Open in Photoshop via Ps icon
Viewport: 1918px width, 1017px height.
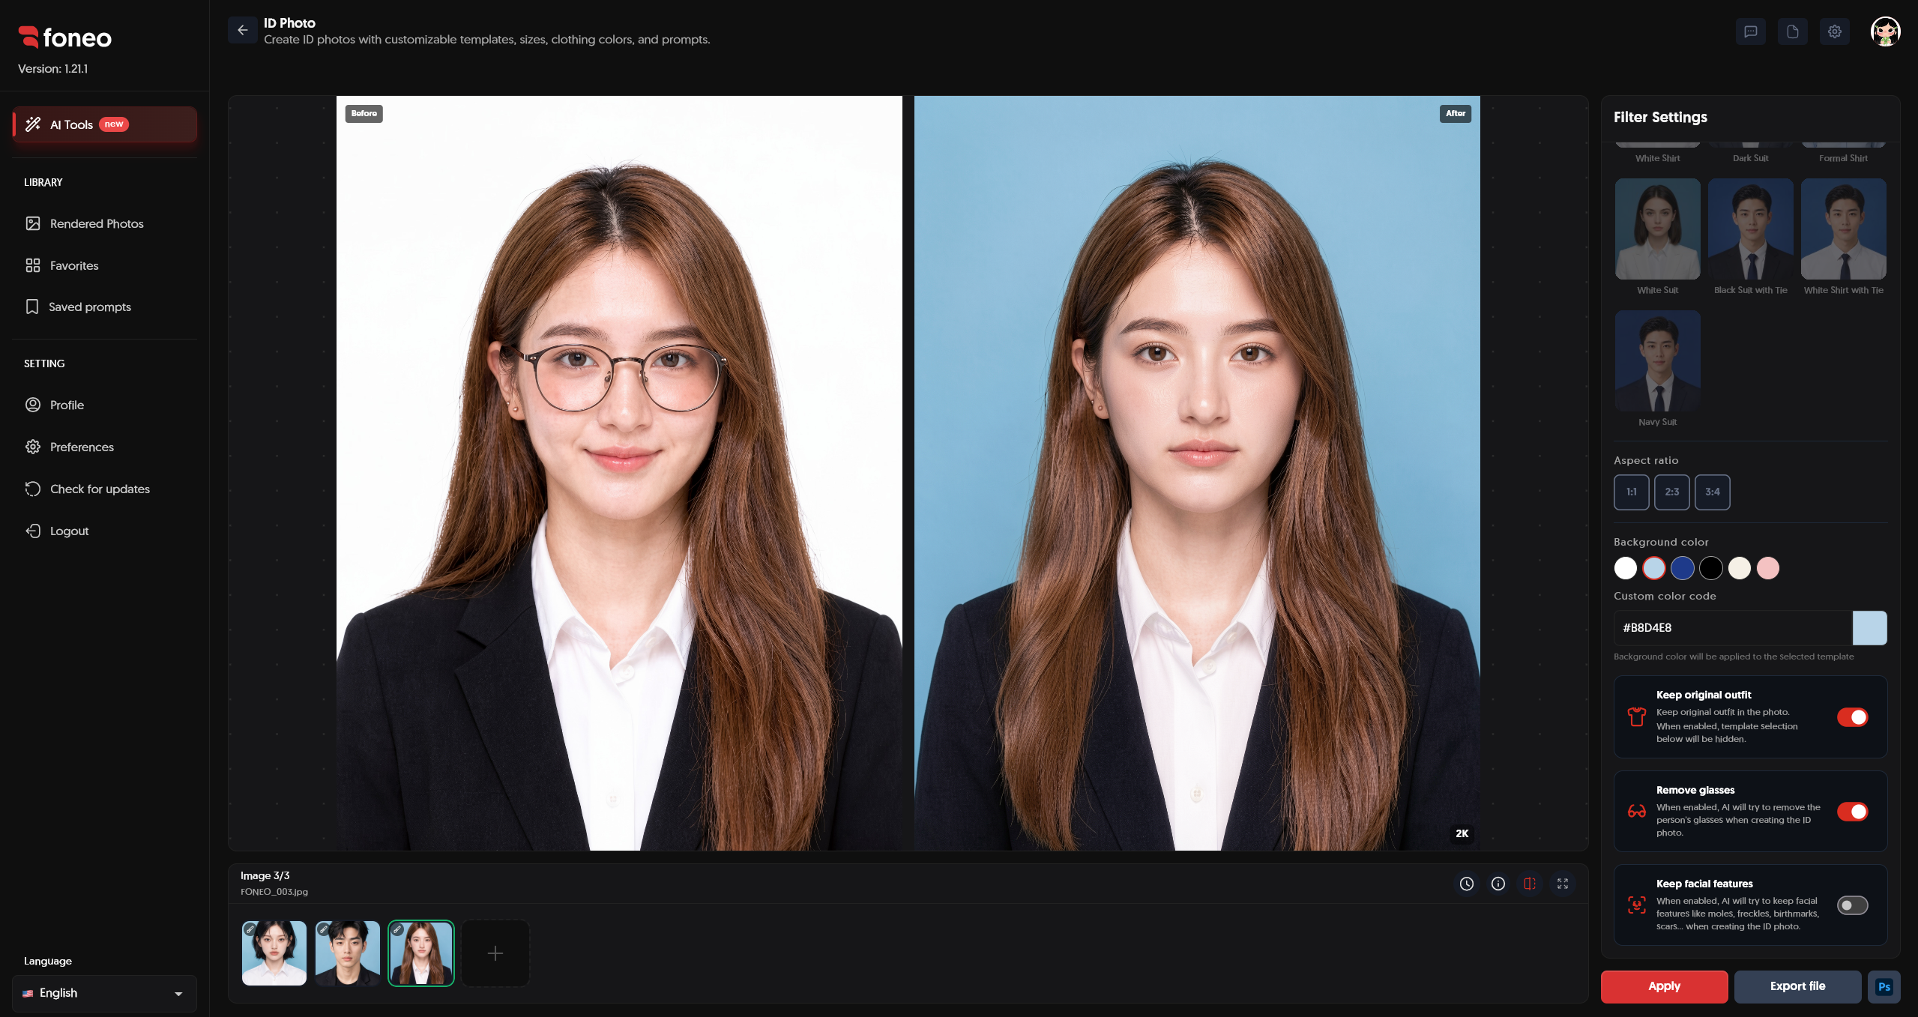coord(1884,987)
